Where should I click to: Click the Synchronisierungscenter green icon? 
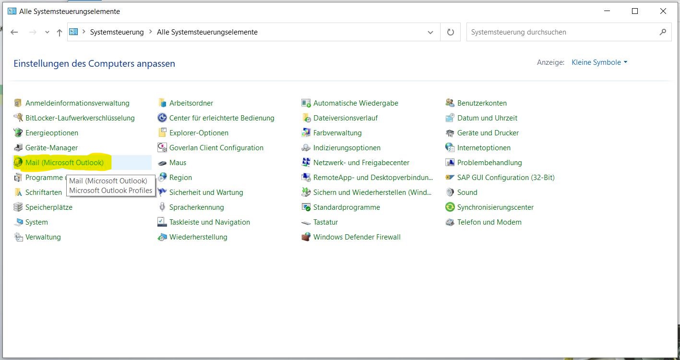pyautogui.click(x=450, y=207)
